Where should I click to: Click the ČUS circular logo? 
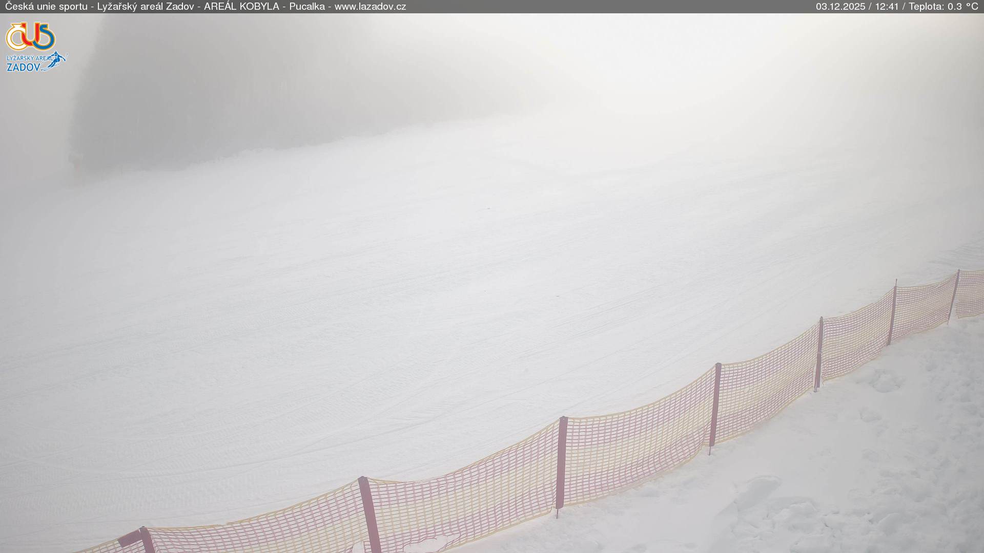tap(30, 36)
